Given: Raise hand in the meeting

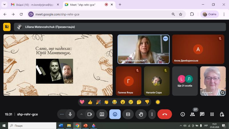Looking at the screenshot, I should click(x=141, y=114).
